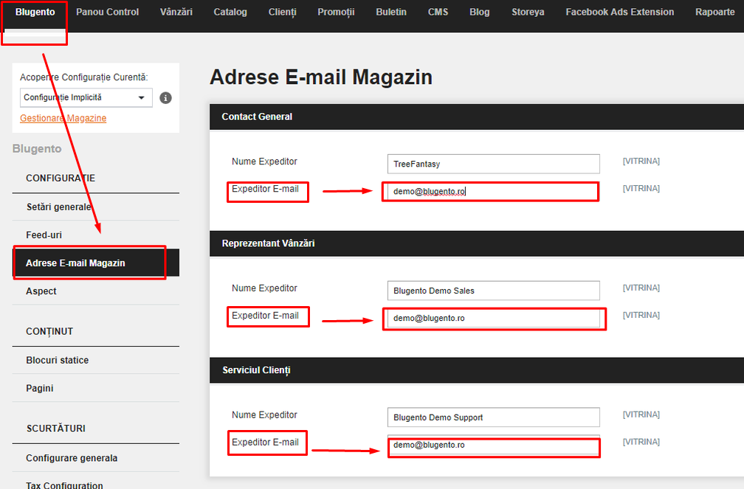
Task: Click the Blugento Demo Support name field
Action: (x=494, y=417)
